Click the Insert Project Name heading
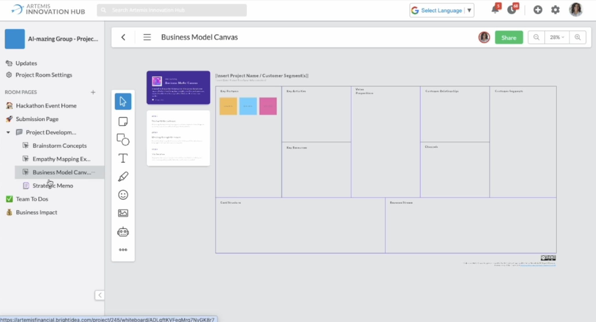The width and height of the screenshot is (596, 322). (x=262, y=76)
